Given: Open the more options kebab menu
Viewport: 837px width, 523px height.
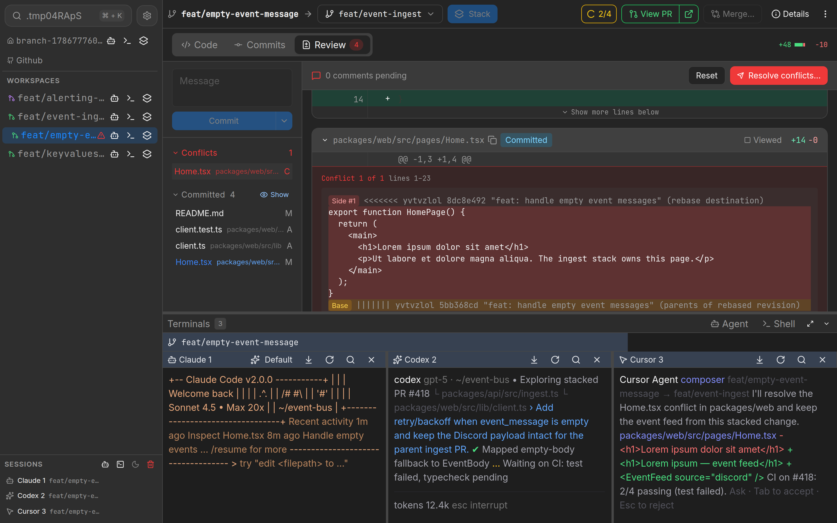Looking at the screenshot, I should 825,14.
